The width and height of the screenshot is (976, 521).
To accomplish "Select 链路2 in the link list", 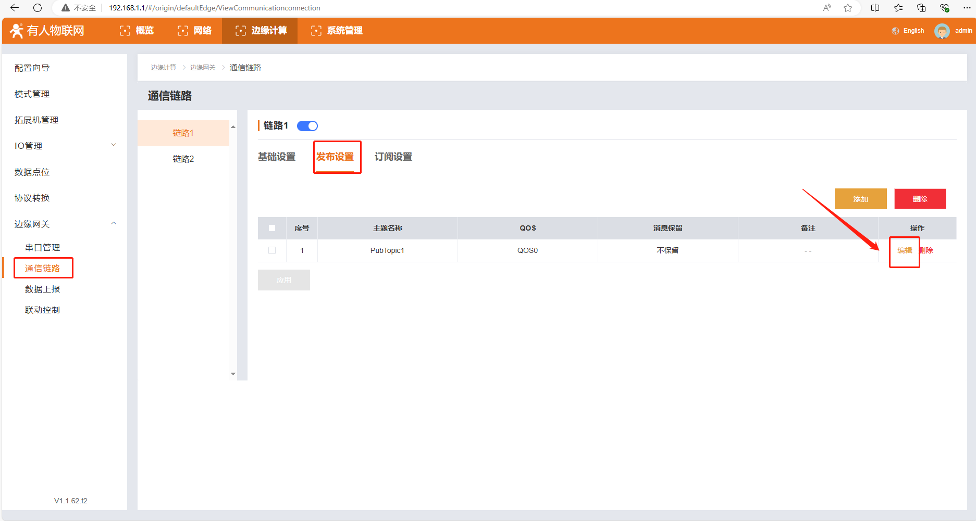I will (x=183, y=159).
